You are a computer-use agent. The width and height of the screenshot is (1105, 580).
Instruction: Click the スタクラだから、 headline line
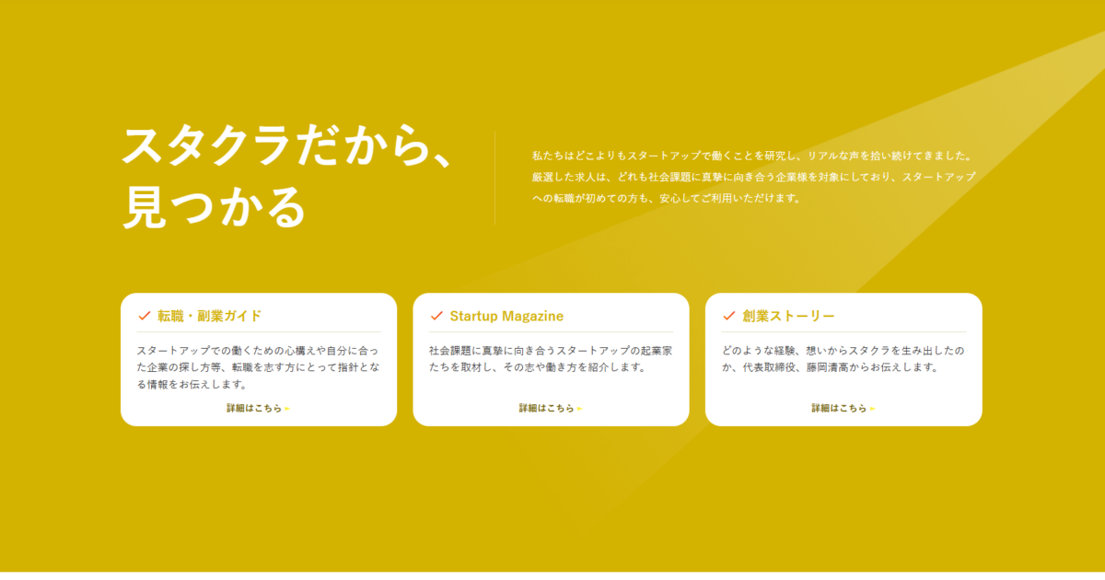click(287, 146)
